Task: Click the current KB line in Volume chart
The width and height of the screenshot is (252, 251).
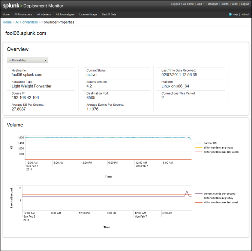Action: tap(108, 138)
